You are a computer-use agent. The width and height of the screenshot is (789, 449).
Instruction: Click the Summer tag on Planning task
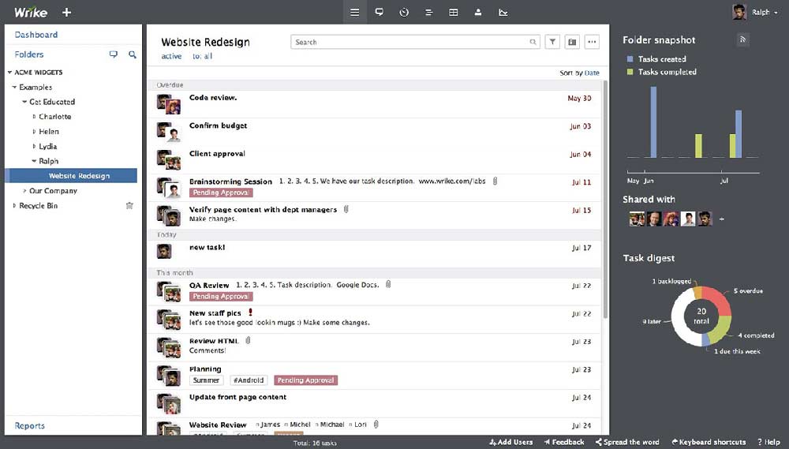(x=206, y=380)
